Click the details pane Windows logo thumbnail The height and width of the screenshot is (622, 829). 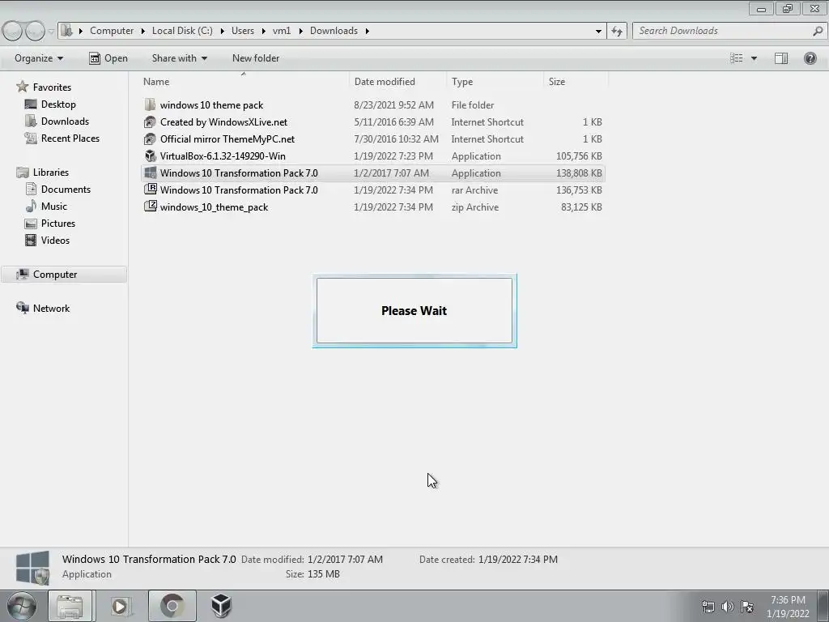click(x=32, y=568)
